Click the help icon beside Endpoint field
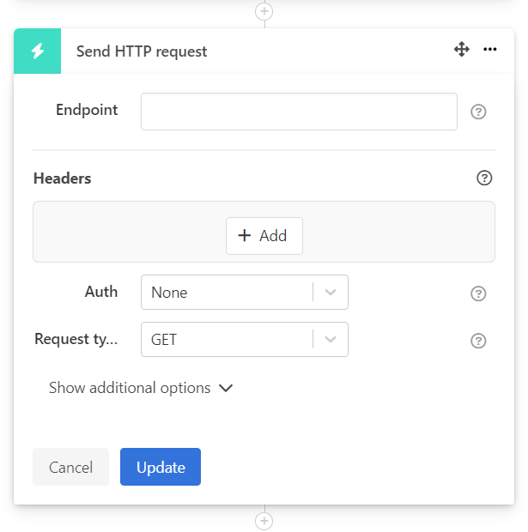Image resolution: width=528 pixels, height=532 pixels. coord(479,112)
